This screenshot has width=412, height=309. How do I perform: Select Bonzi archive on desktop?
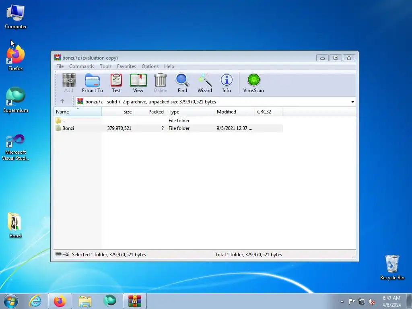click(15, 225)
